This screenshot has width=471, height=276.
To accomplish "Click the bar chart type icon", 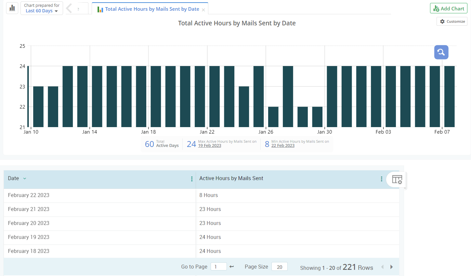I will click(12, 8).
